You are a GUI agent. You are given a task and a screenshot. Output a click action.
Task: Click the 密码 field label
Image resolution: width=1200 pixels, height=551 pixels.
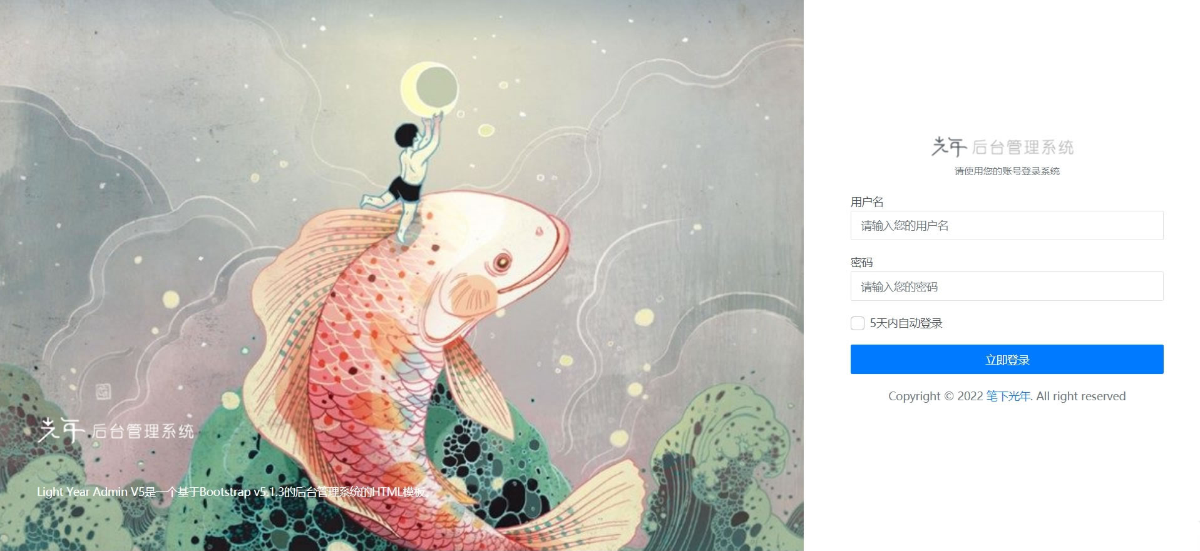pyautogui.click(x=861, y=263)
